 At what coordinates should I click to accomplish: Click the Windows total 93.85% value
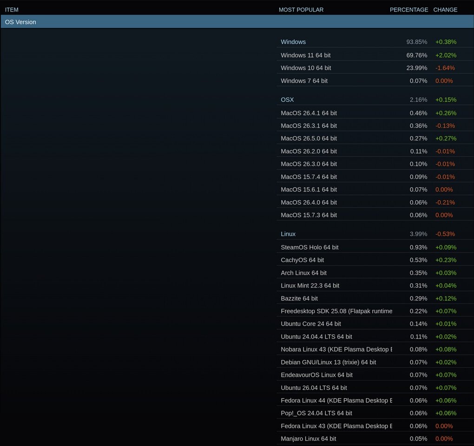[x=416, y=42]
